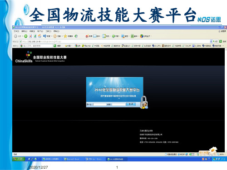The image size is (227, 170).
Task: Click the green Forward arrow button
Action: click(x=26, y=36)
